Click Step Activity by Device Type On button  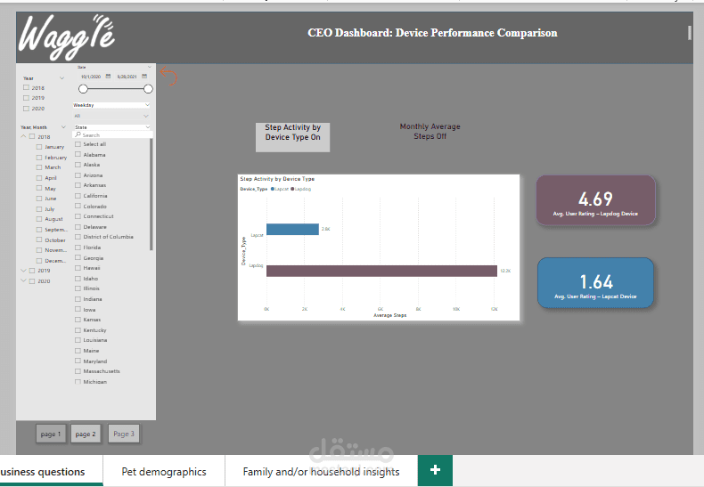(x=292, y=137)
